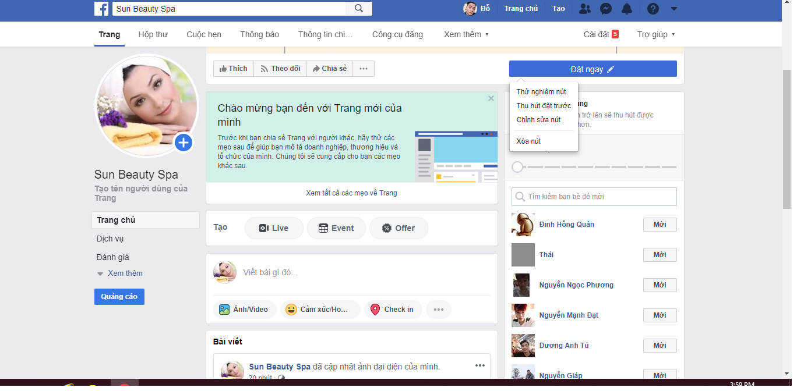Open the more options ellipsis beside Chia sẻ
The width and height of the screenshot is (797, 391).
(x=363, y=69)
